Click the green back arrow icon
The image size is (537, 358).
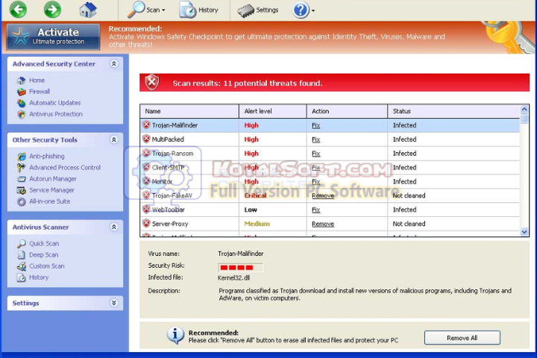(18, 9)
